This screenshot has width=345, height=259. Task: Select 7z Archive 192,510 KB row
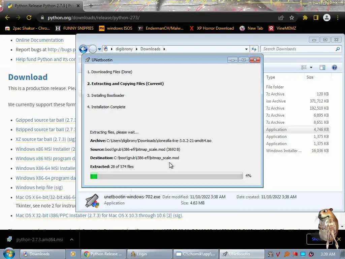(297, 108)
